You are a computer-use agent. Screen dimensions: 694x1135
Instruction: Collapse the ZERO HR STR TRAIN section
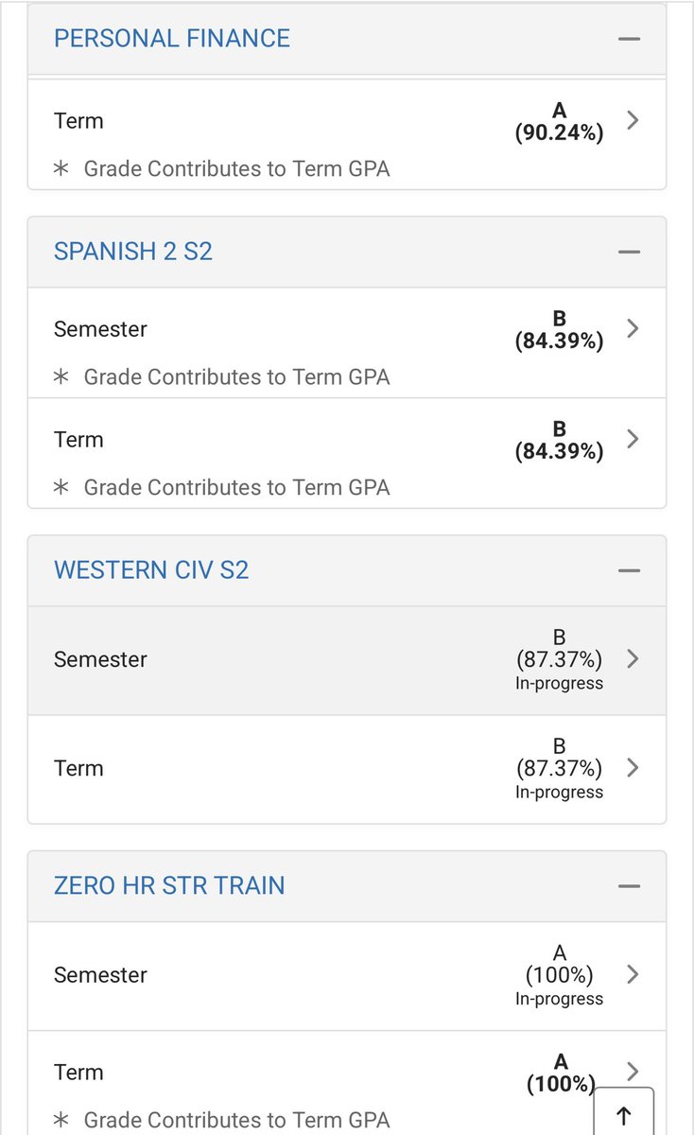click(629, 887)
